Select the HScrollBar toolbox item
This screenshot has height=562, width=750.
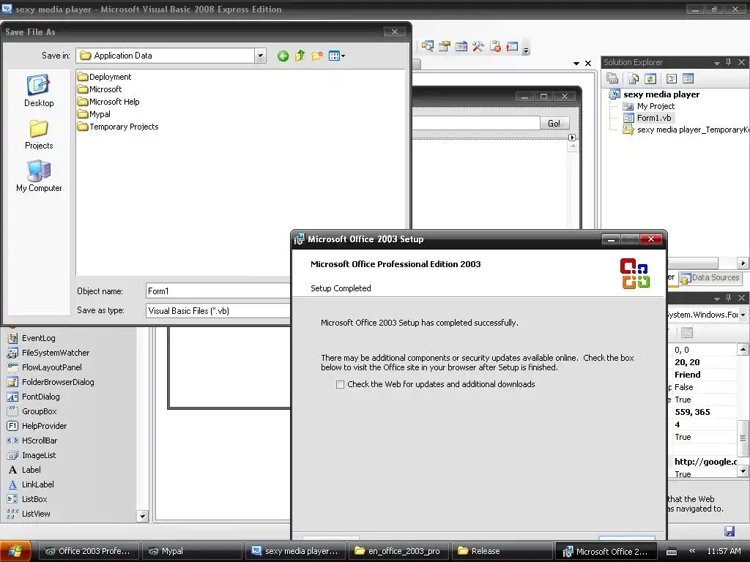(31, 441)
